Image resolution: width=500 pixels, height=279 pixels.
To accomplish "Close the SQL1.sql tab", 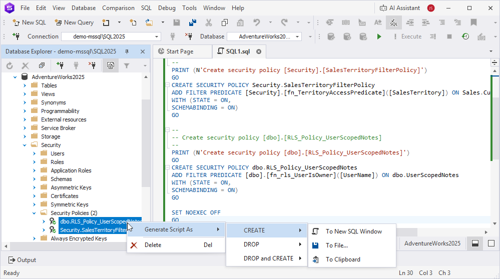I will [259, 51].
